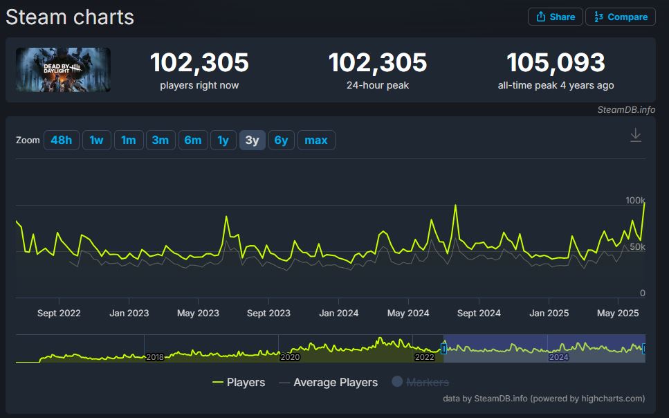Image resolution: width=669 pixels, height=418 pixels.
Task: Click the 102,305 players right now value
Action: pos(199,62)
